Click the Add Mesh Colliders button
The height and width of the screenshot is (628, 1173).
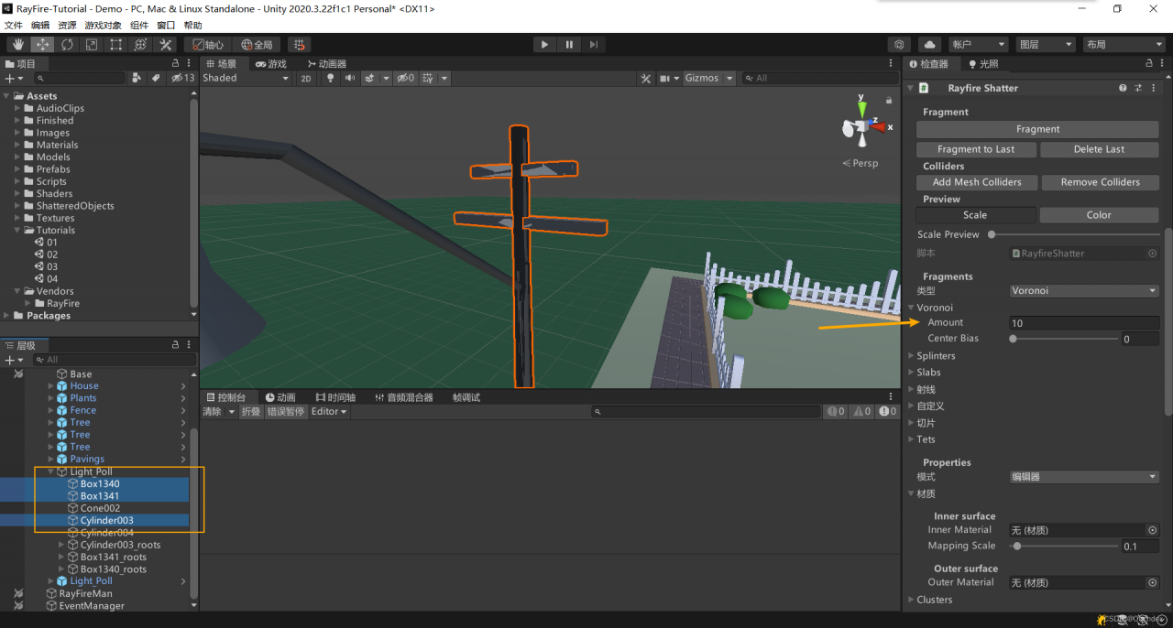pos(976,182)
